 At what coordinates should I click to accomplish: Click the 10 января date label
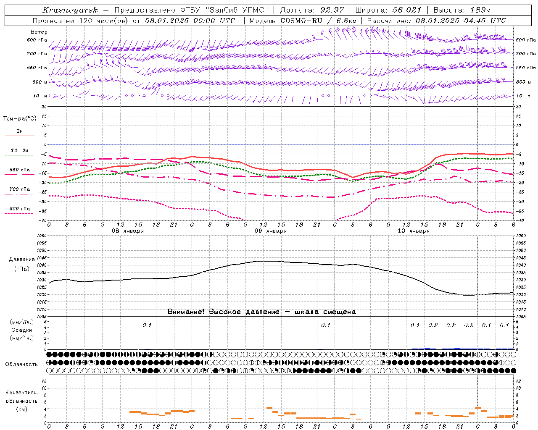413,231
